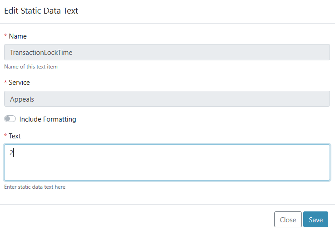Click the Edit Static Data Text title
This screenshot has width=335, height=235.
pyautogui.click(x=41, y=11)
